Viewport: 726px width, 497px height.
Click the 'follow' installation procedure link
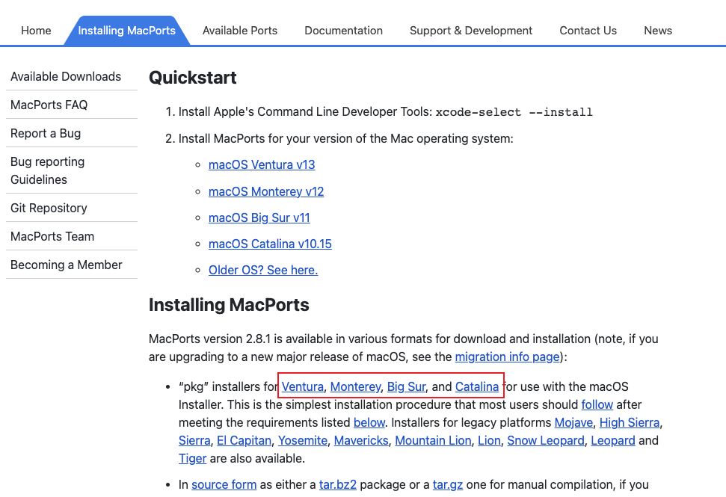(x=597, y=404)
